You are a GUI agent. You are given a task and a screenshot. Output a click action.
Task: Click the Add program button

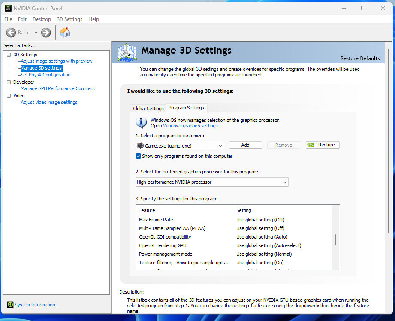tap(245, 145)
